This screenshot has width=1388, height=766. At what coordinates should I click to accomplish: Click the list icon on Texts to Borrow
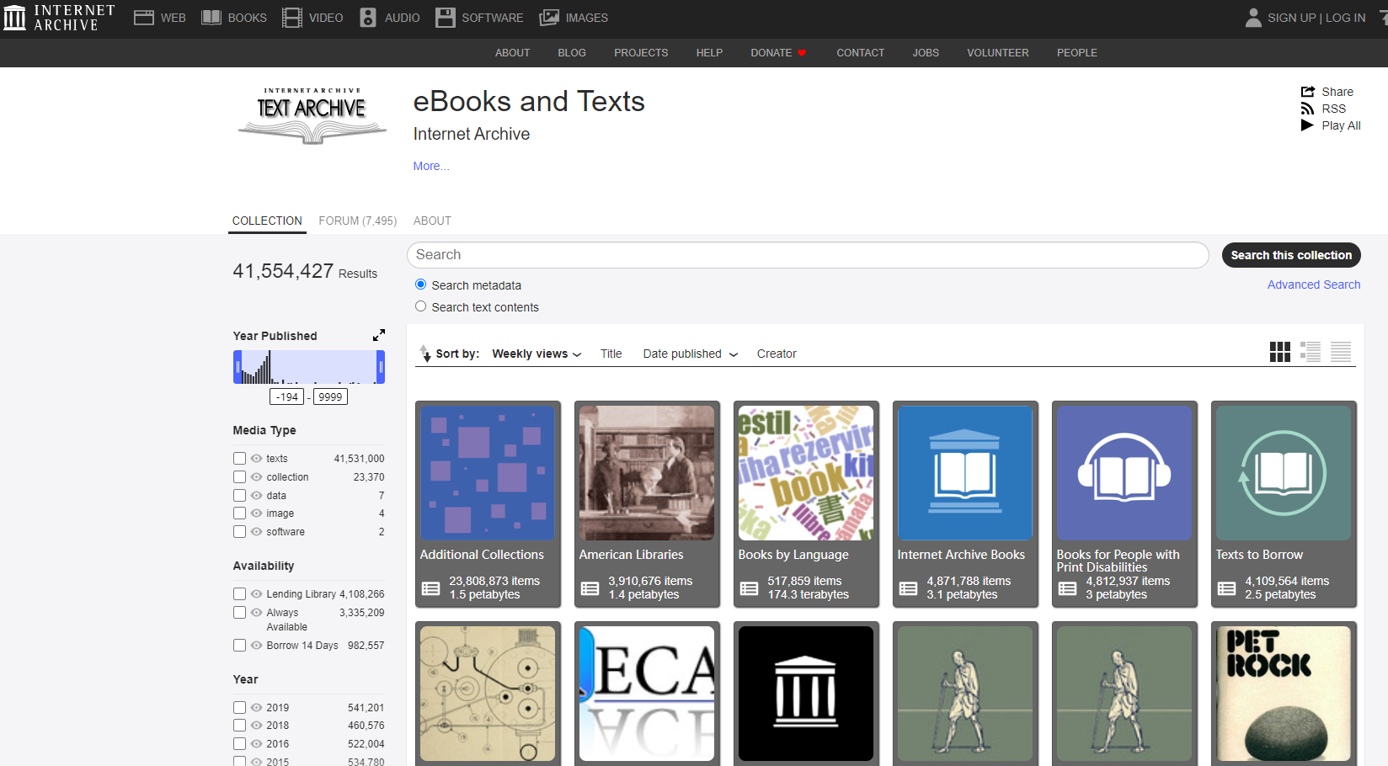[1226, 588]
